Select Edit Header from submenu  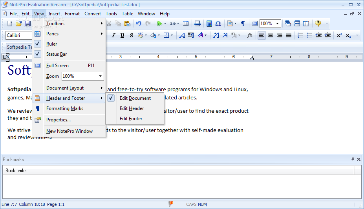135,108
